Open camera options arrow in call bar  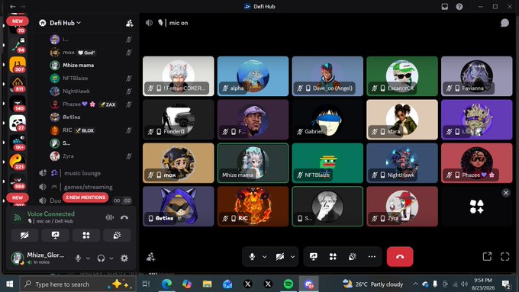[x=292, y=257]
